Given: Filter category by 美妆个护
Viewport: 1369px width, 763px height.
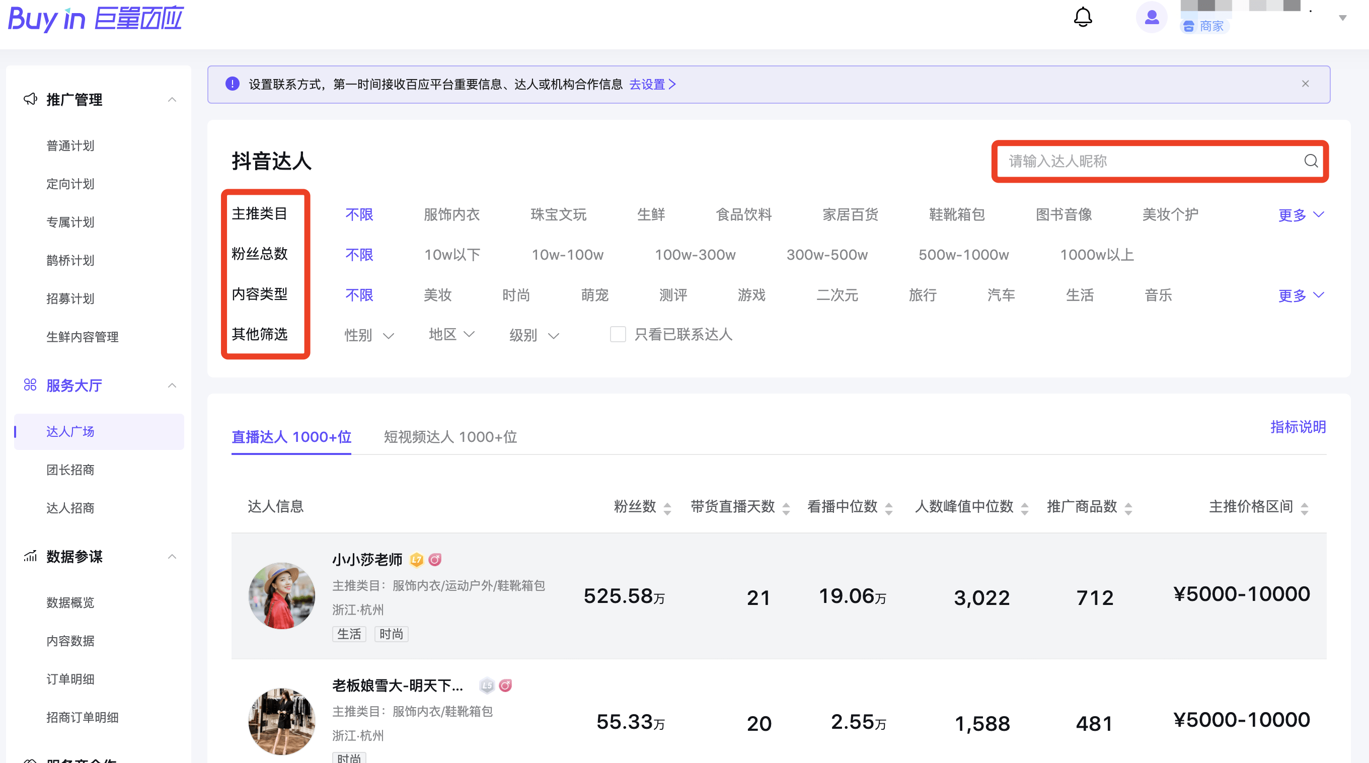Looking at the screenshot, I should click(1170, 215).
